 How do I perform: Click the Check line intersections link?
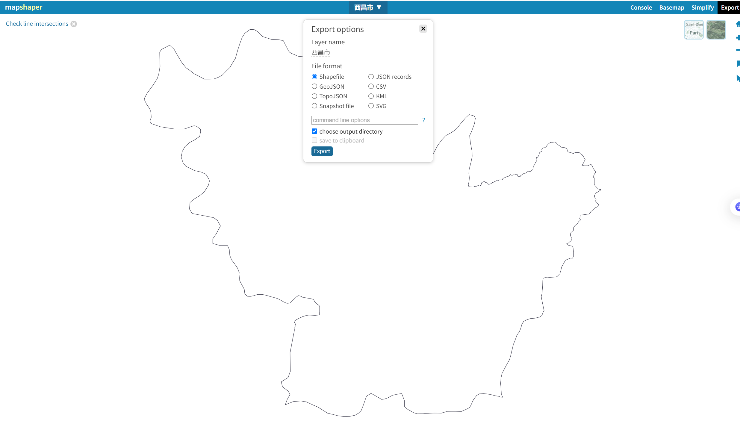click(x=37, y=24)
